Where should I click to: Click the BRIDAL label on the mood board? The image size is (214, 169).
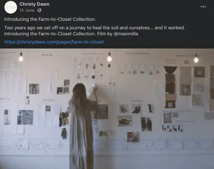pyautogui.click(x=49, y=100)
